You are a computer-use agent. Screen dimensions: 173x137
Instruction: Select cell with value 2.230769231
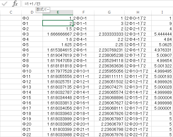point(109,50)
